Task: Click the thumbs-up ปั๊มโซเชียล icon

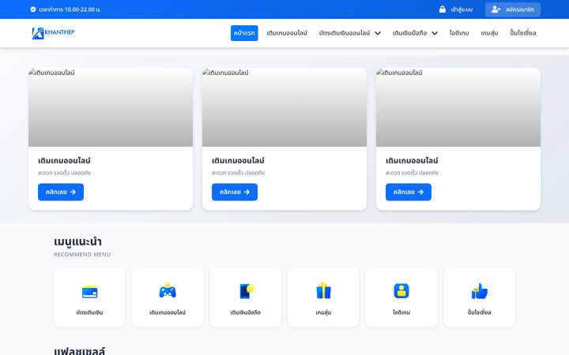Action: pos(480,291)
